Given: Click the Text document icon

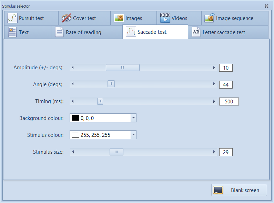Looking at the screenshot, I should point(12,32).
